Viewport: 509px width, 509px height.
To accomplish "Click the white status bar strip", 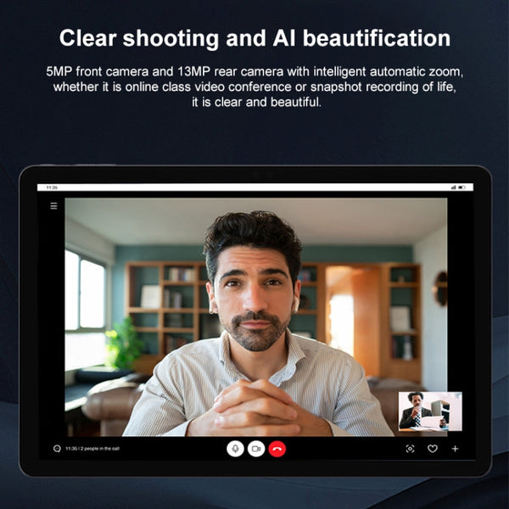I will (x=255, y=187).
